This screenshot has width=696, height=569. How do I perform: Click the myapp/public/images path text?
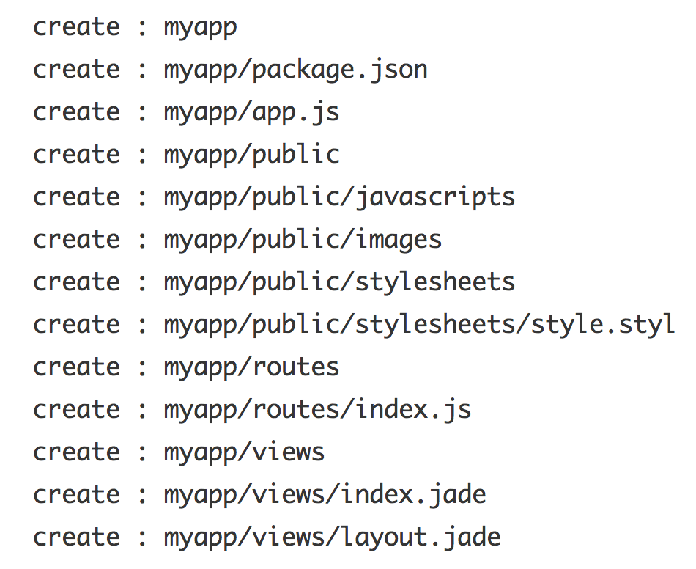click(x=303, y=241)
